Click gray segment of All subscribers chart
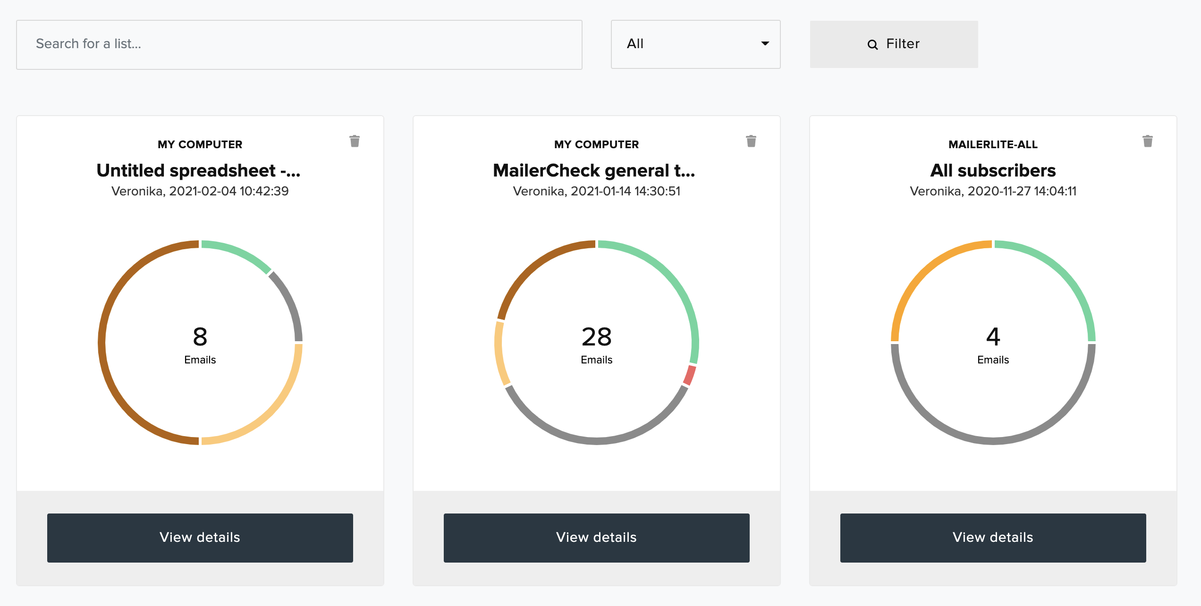The image size is (1201, 606). tap(993, 441)
